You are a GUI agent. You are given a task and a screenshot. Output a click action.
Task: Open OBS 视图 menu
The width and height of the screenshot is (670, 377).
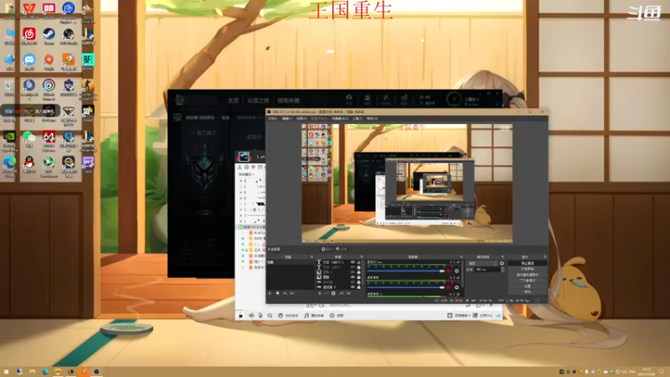(301, 118)
